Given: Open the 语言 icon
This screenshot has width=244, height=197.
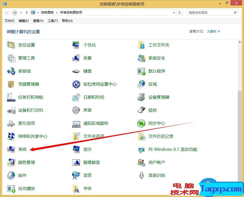Looking at the screenshot, I should pyautogui.click(x=76, y=176).
